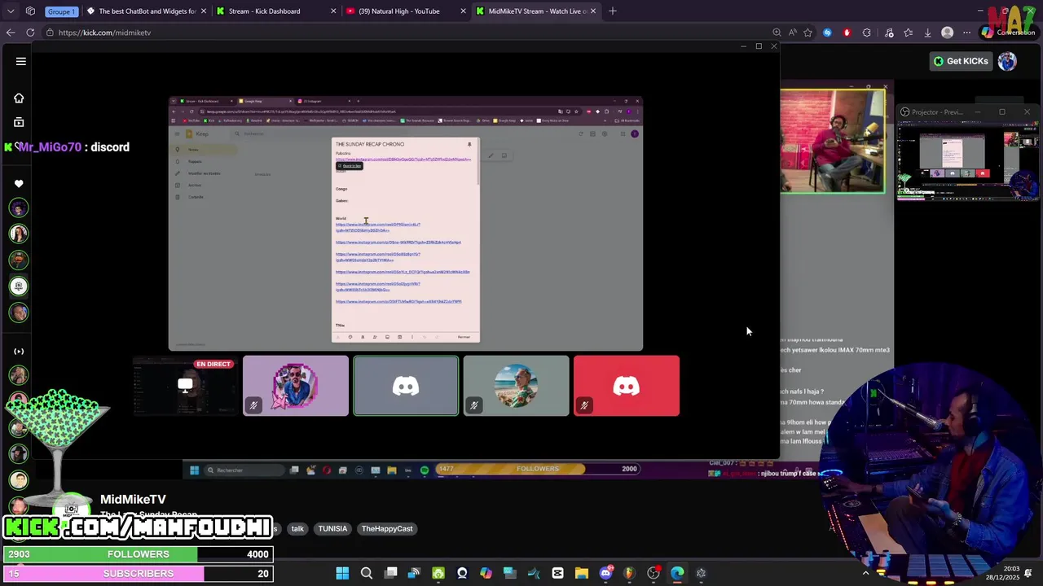Click the 2903 followers goal bar
The width and height of the screenshot is (1043, 586).
[x=137, y=554]
